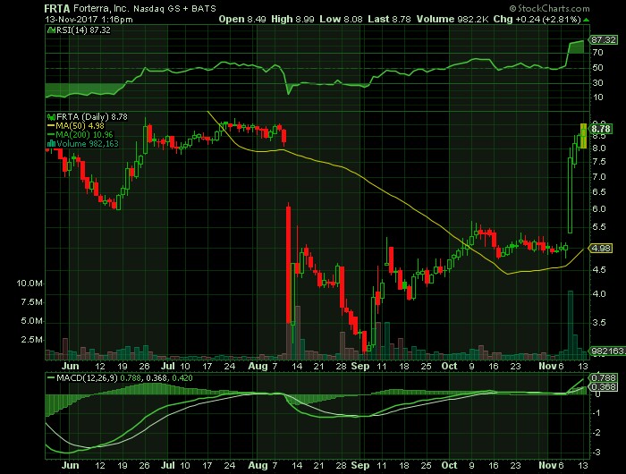Click Aug on date axis beneath MACD panel

pyautogui.click(x=258, y=466)
